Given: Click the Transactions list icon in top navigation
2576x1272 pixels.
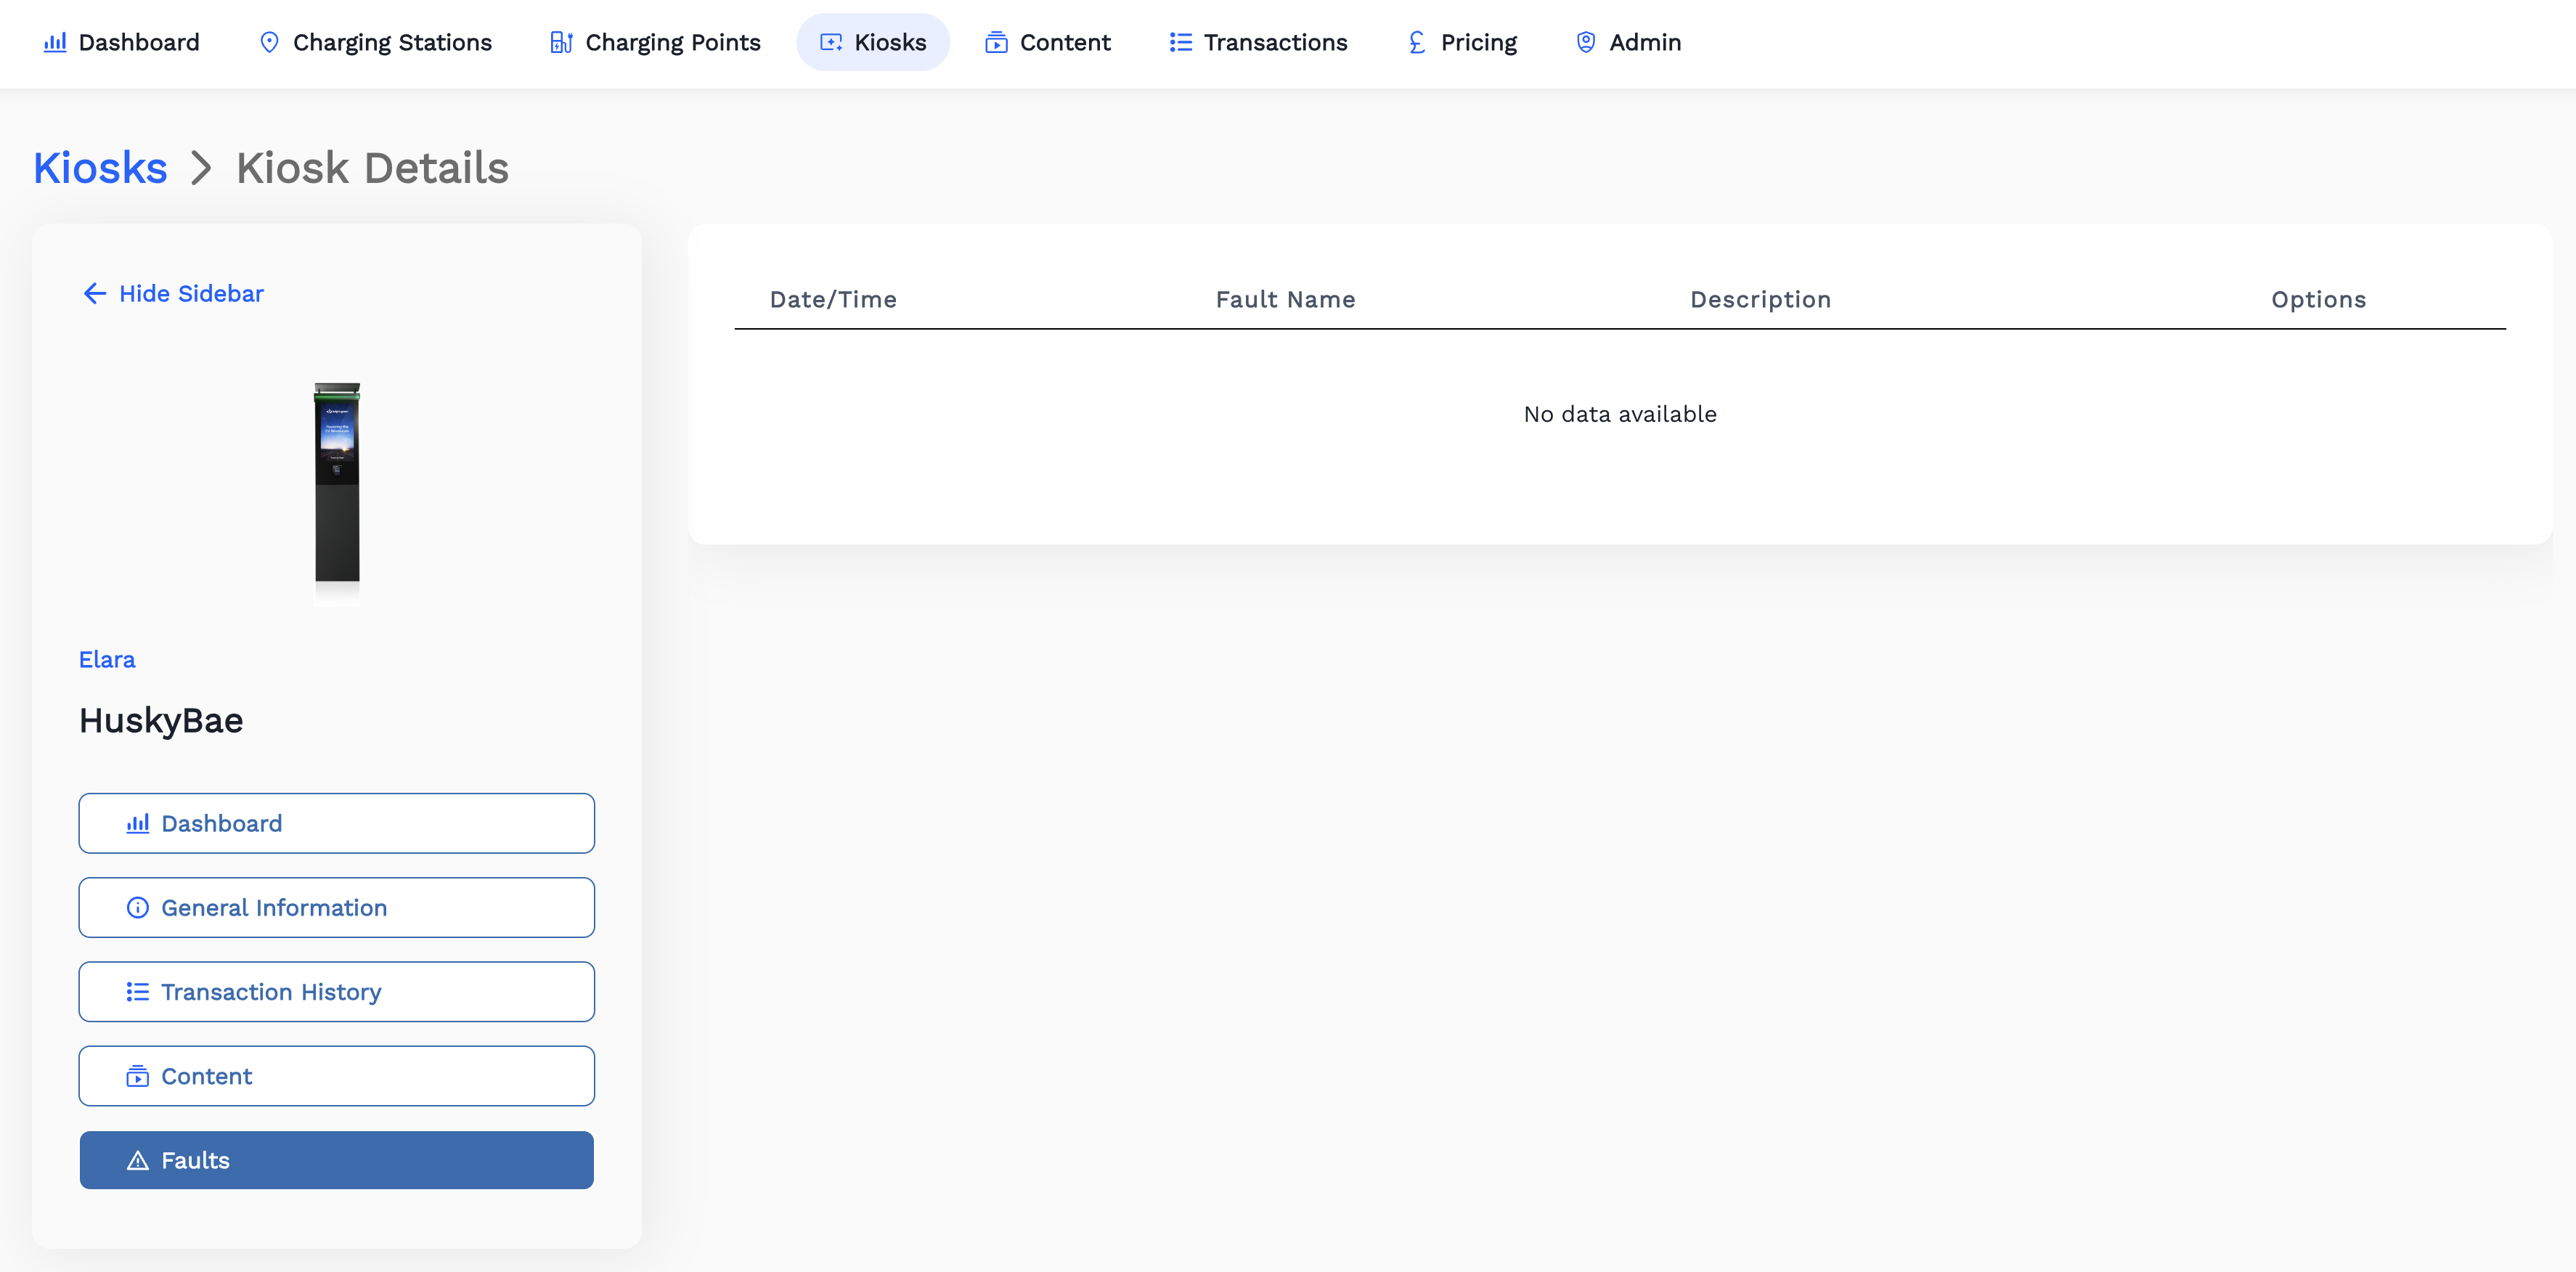Looking at the screenshot, I should coord(1180,42).
